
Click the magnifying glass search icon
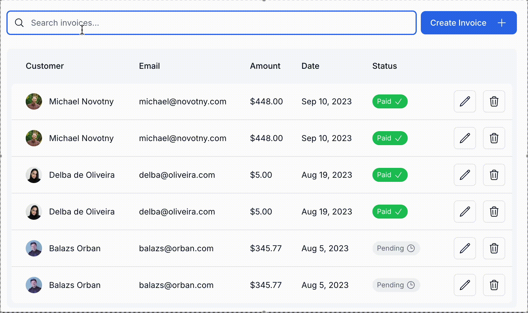point(19,23)
